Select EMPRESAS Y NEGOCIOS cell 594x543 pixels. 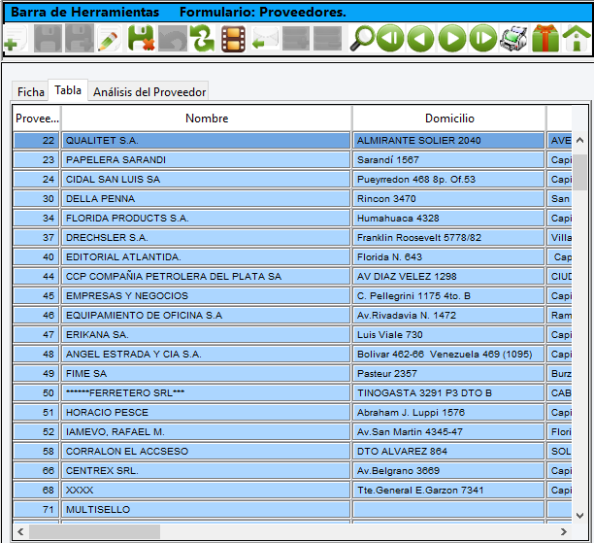click(206, 295)
